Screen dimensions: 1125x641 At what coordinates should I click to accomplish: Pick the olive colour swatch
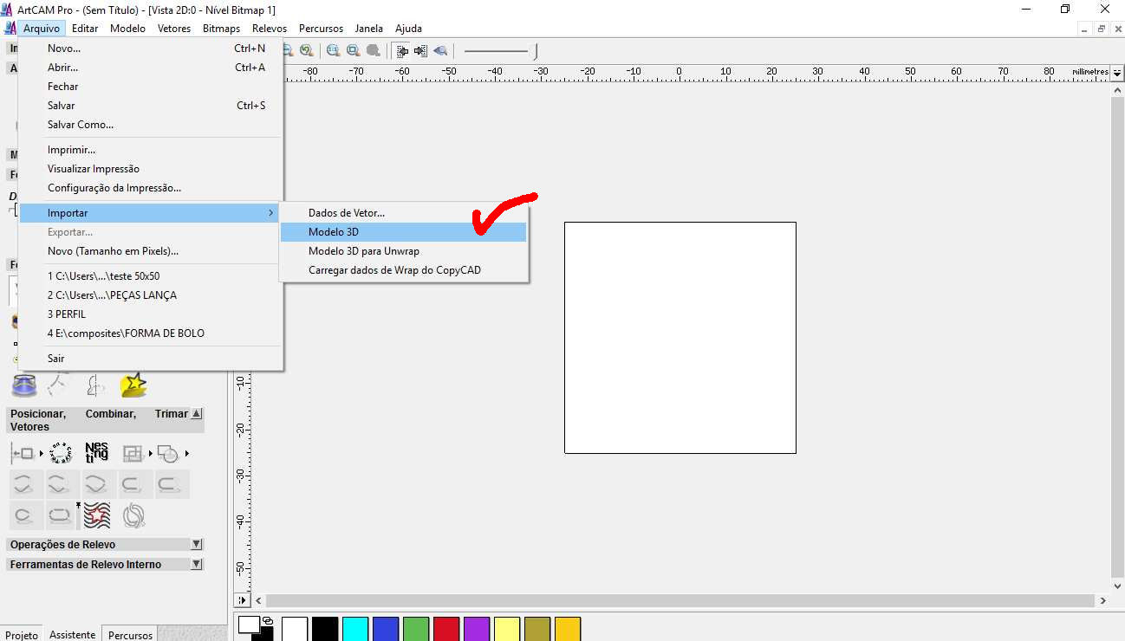(x=537, y=630)
